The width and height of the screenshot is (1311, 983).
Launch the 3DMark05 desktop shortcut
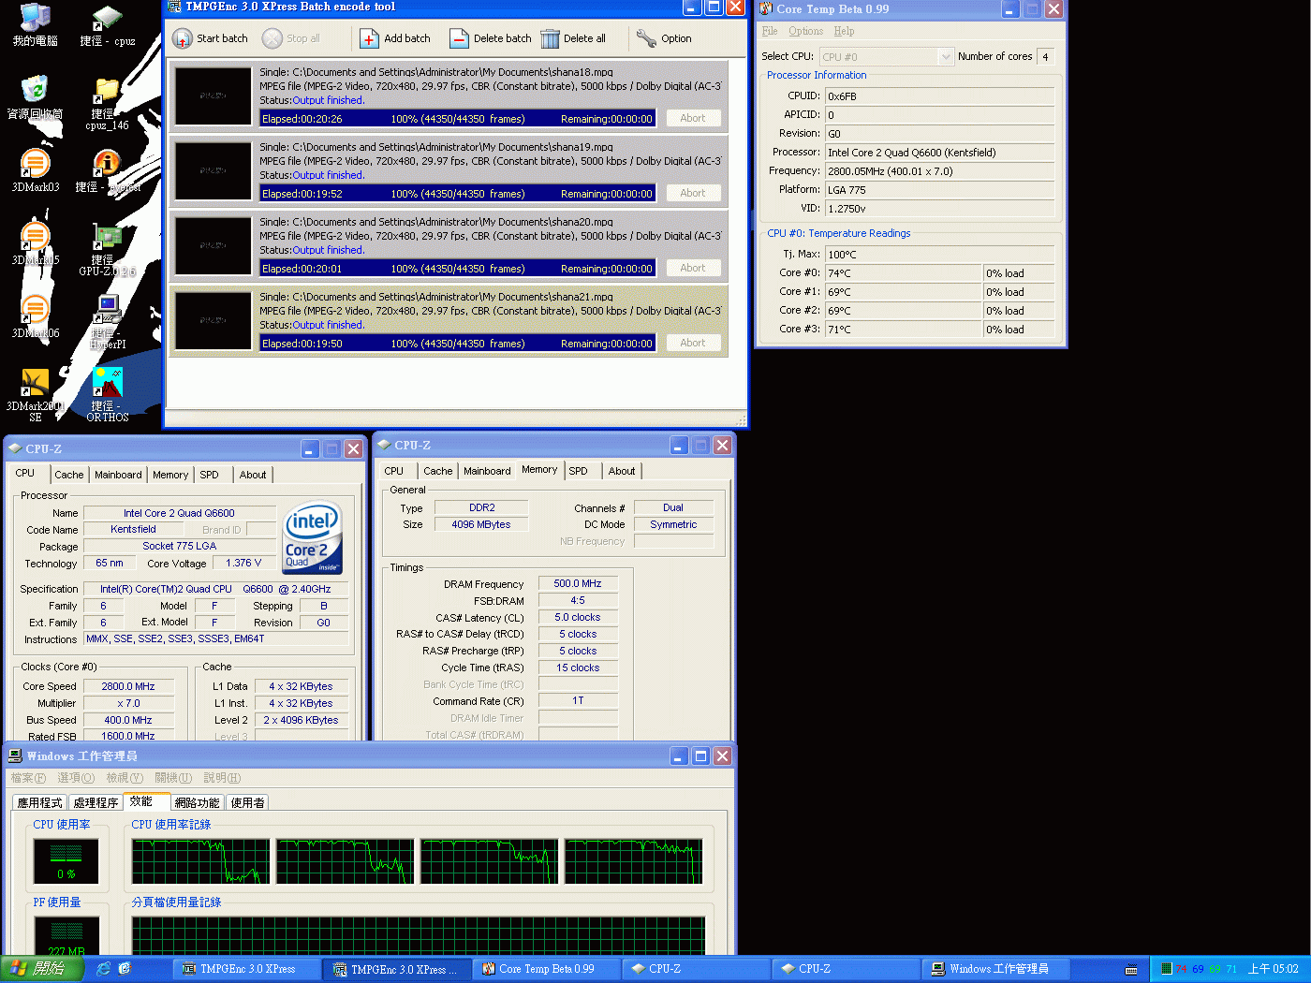[36, 243]
